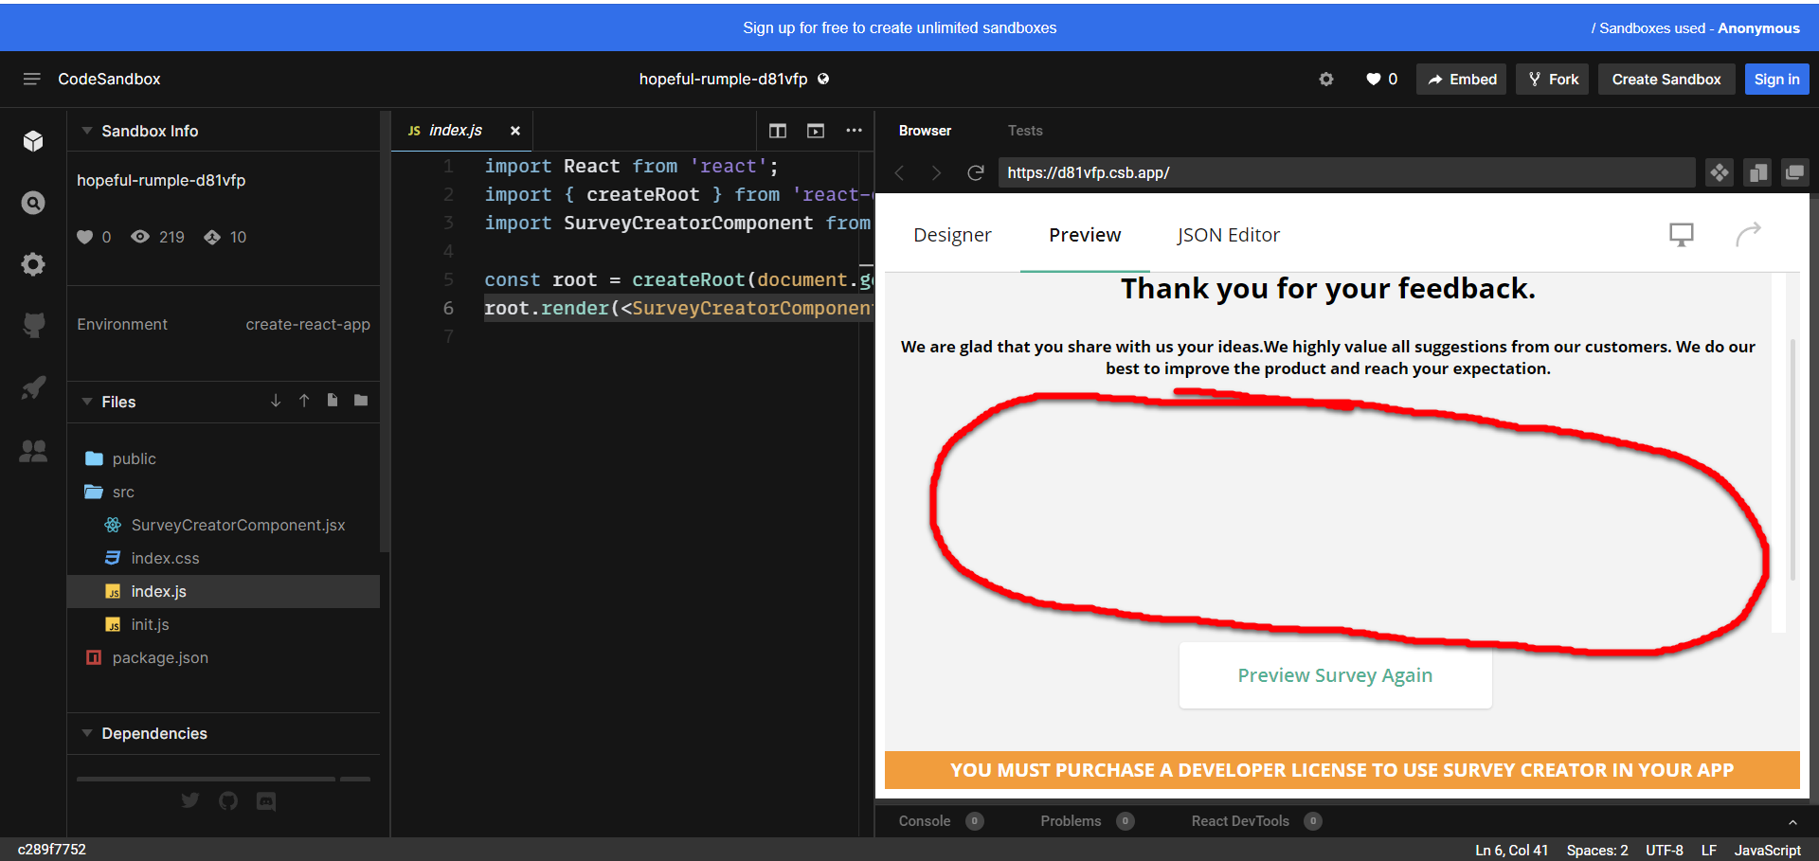1819x861 pixels.
Task: Click the Deployment rocket icon in the sidebar
Action: 33,387
